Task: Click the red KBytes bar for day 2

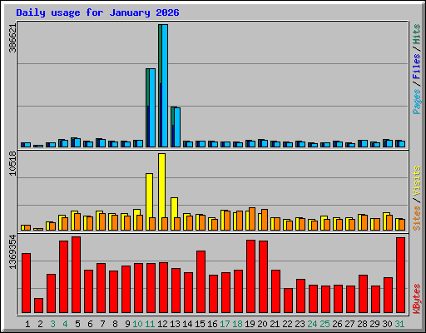Action: pyautogui.click(x=39, y=306)
